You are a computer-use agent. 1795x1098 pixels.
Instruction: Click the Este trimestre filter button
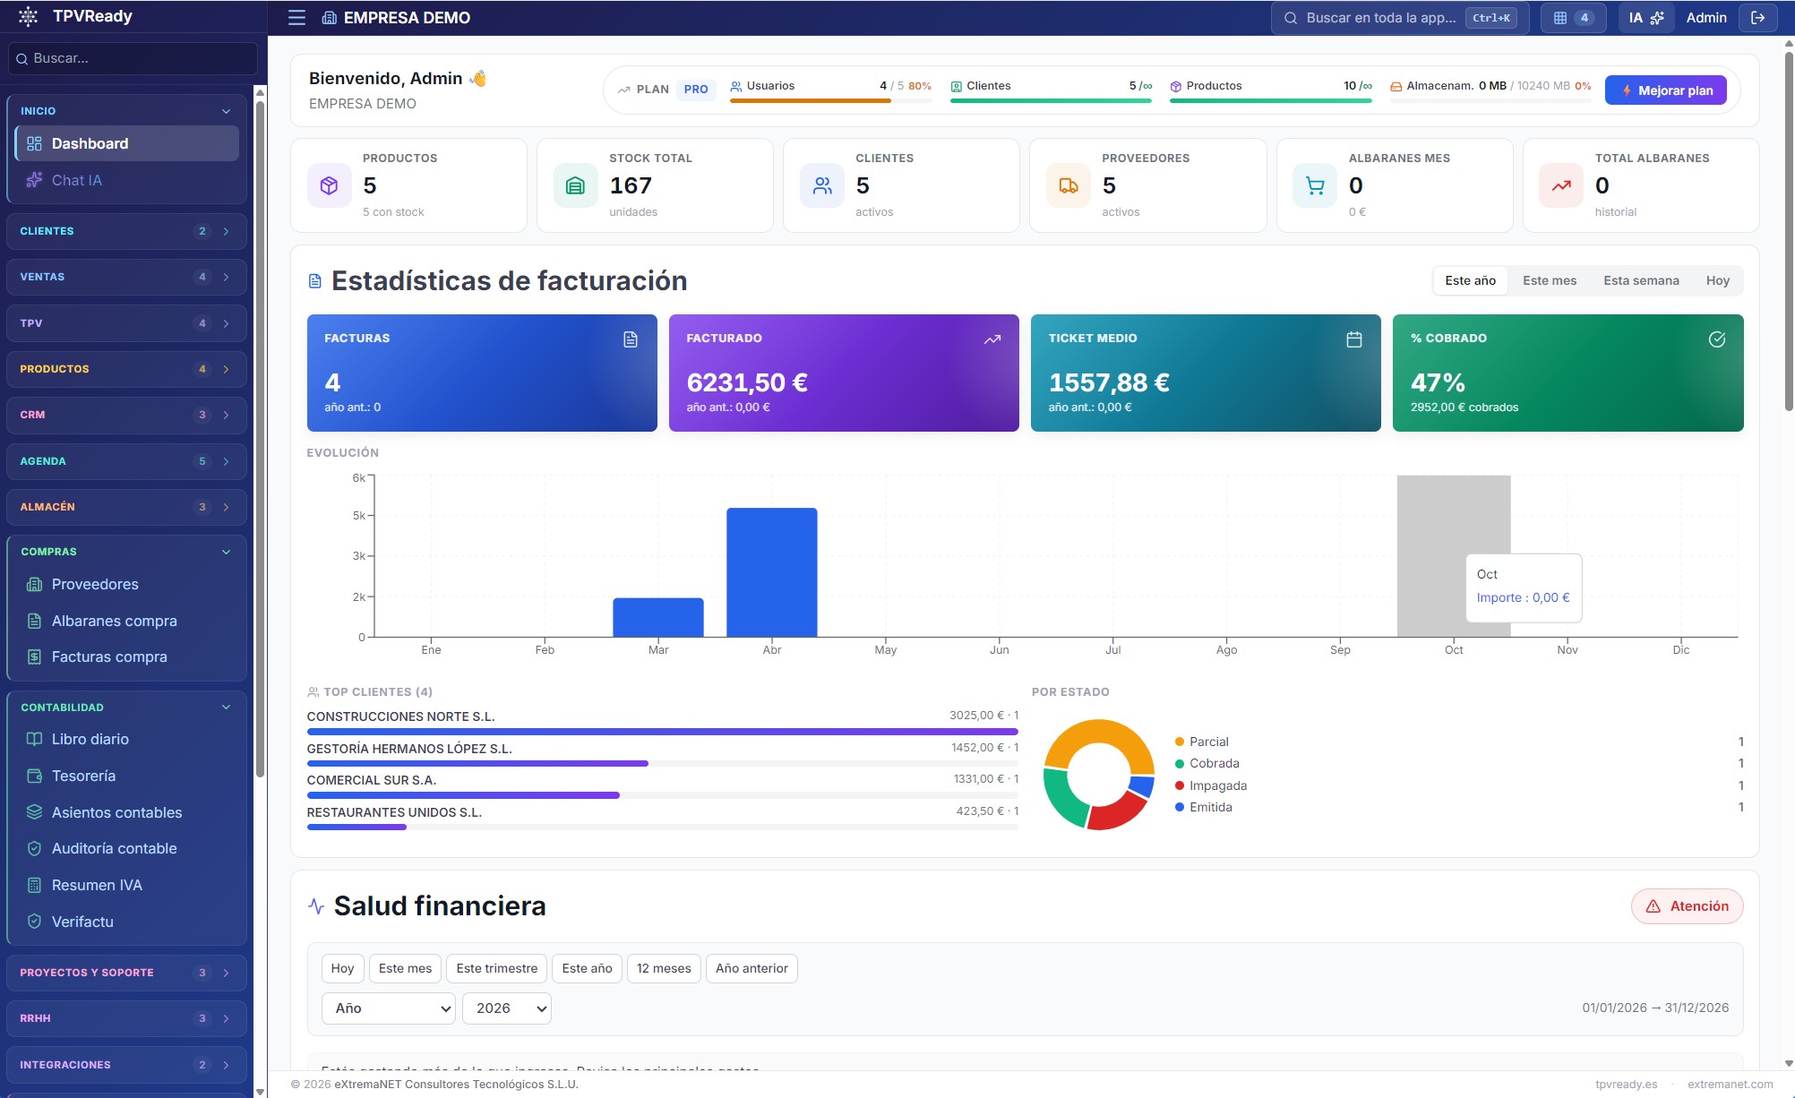click(497, 968)
